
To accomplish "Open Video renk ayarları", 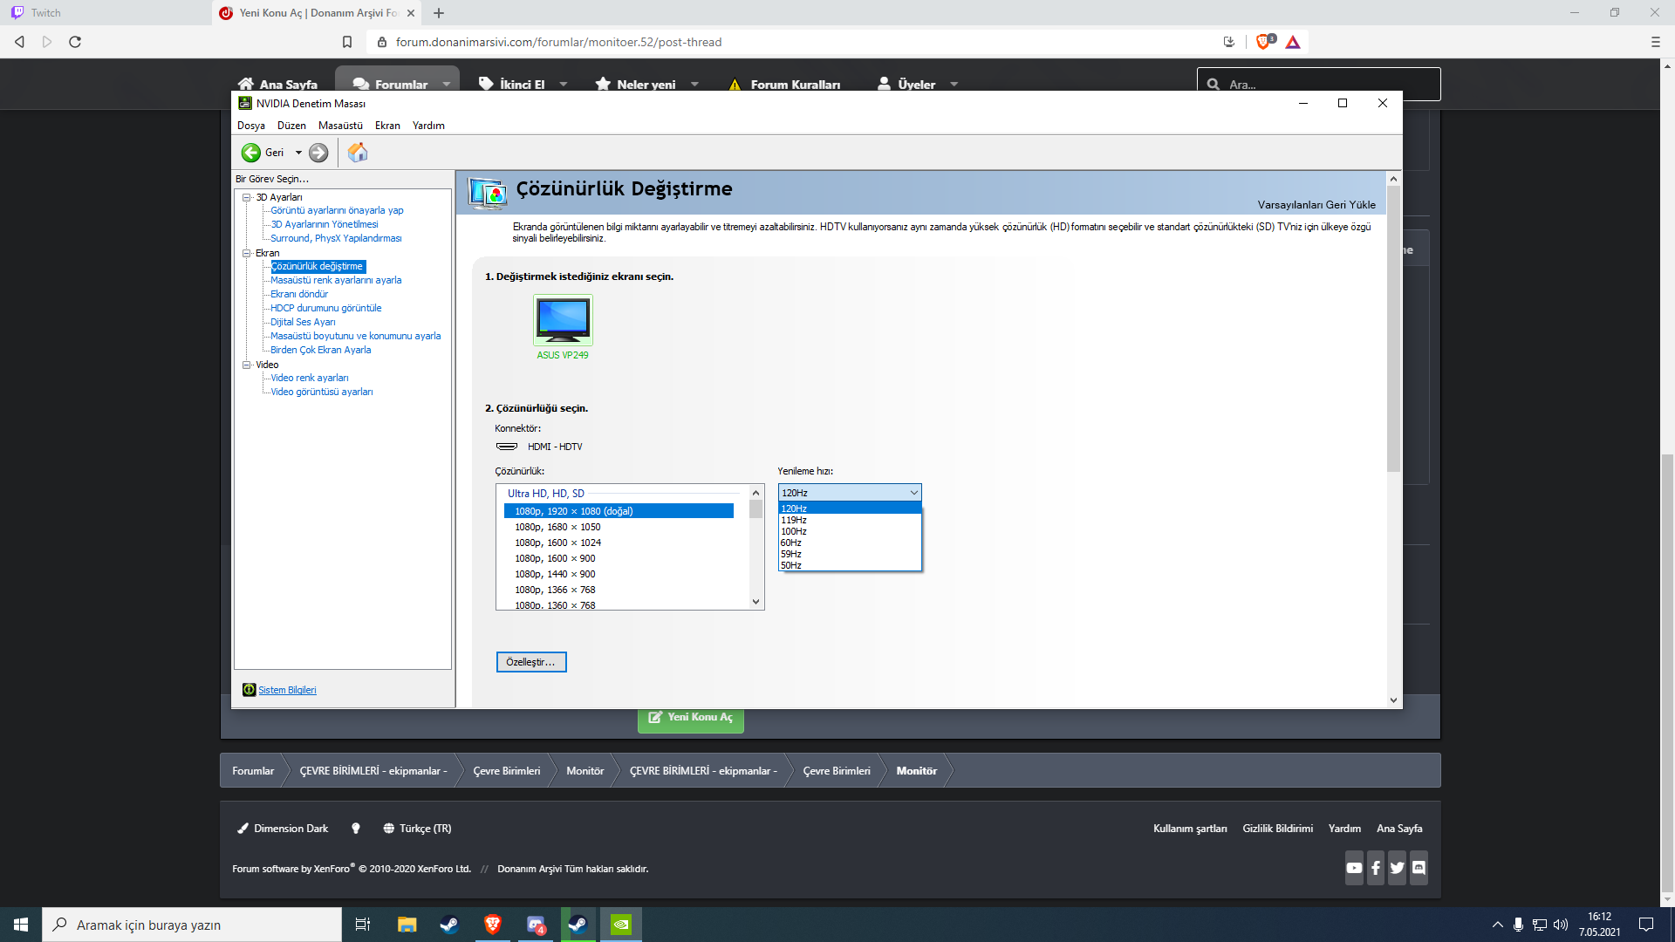I will pyautogui.click(x=309, y=378).
